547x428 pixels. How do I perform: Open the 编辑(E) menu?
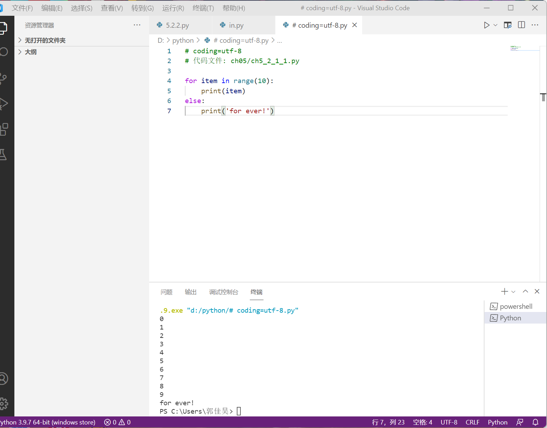click(x=52, y=8)
